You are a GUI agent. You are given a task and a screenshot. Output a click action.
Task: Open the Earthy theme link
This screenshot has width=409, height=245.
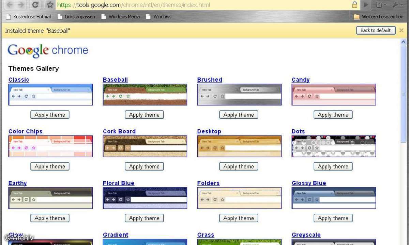click(17, 183)
